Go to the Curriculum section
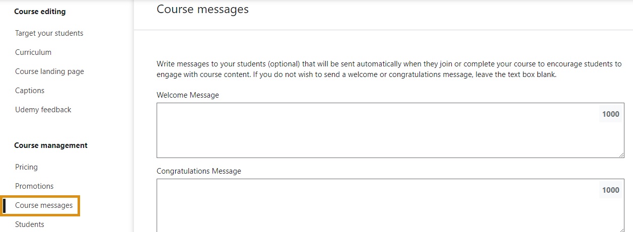Screen dimensions: 633x232 click(33, 52)
